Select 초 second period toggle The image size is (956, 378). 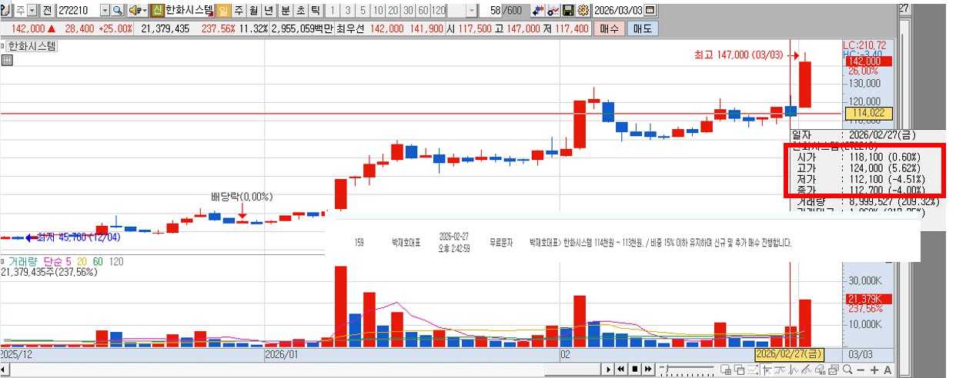point(299,11)
